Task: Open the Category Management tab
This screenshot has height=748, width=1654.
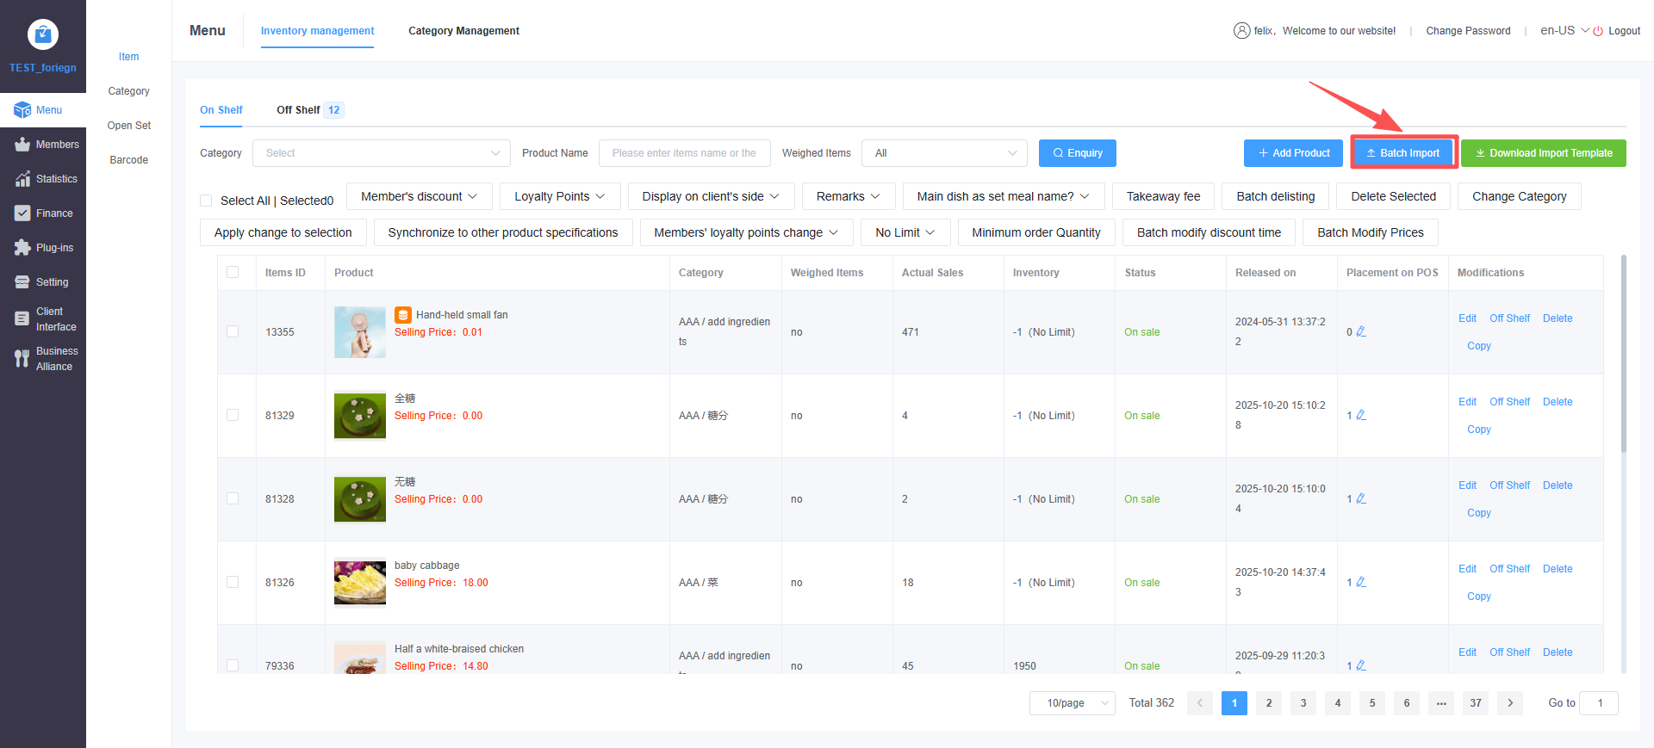Action: (463, 31)
